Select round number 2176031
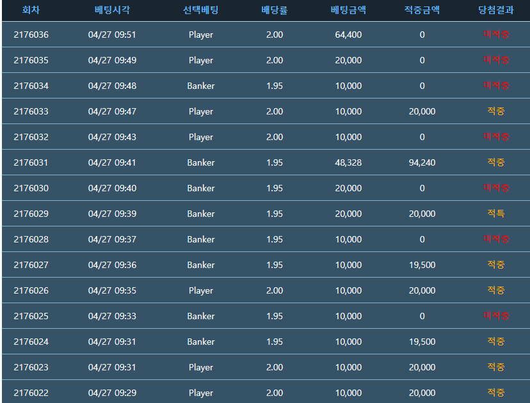Image resolution: width=530 pixels, height=403 pixels. point(31,162)
